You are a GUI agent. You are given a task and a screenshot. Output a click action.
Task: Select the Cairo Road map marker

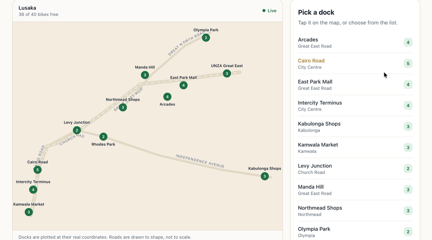[x=38, y=170]
